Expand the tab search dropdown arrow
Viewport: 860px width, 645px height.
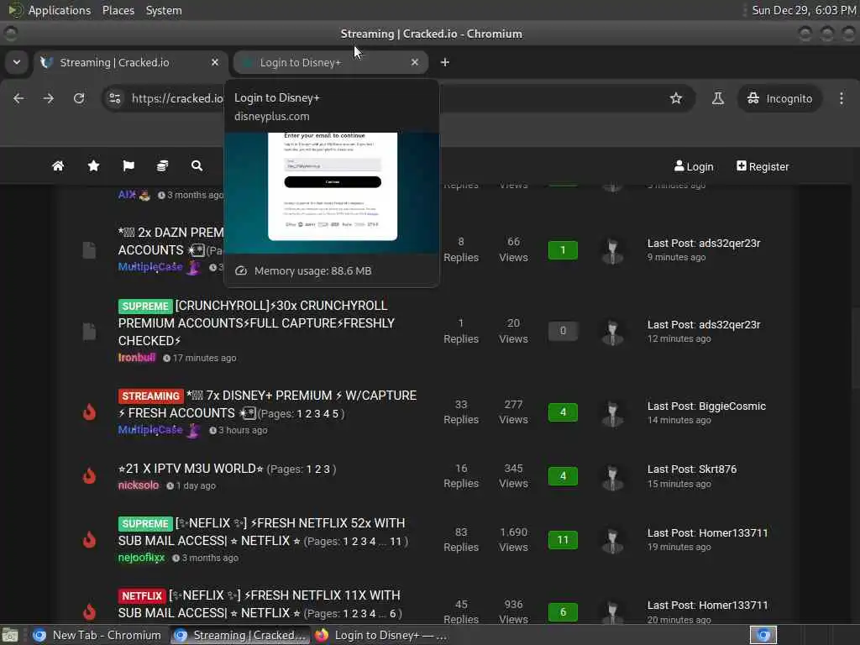[x=17, y=62]
